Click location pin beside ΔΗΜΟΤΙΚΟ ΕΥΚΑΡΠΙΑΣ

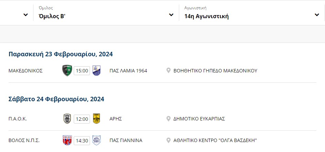tap(169, 119)
